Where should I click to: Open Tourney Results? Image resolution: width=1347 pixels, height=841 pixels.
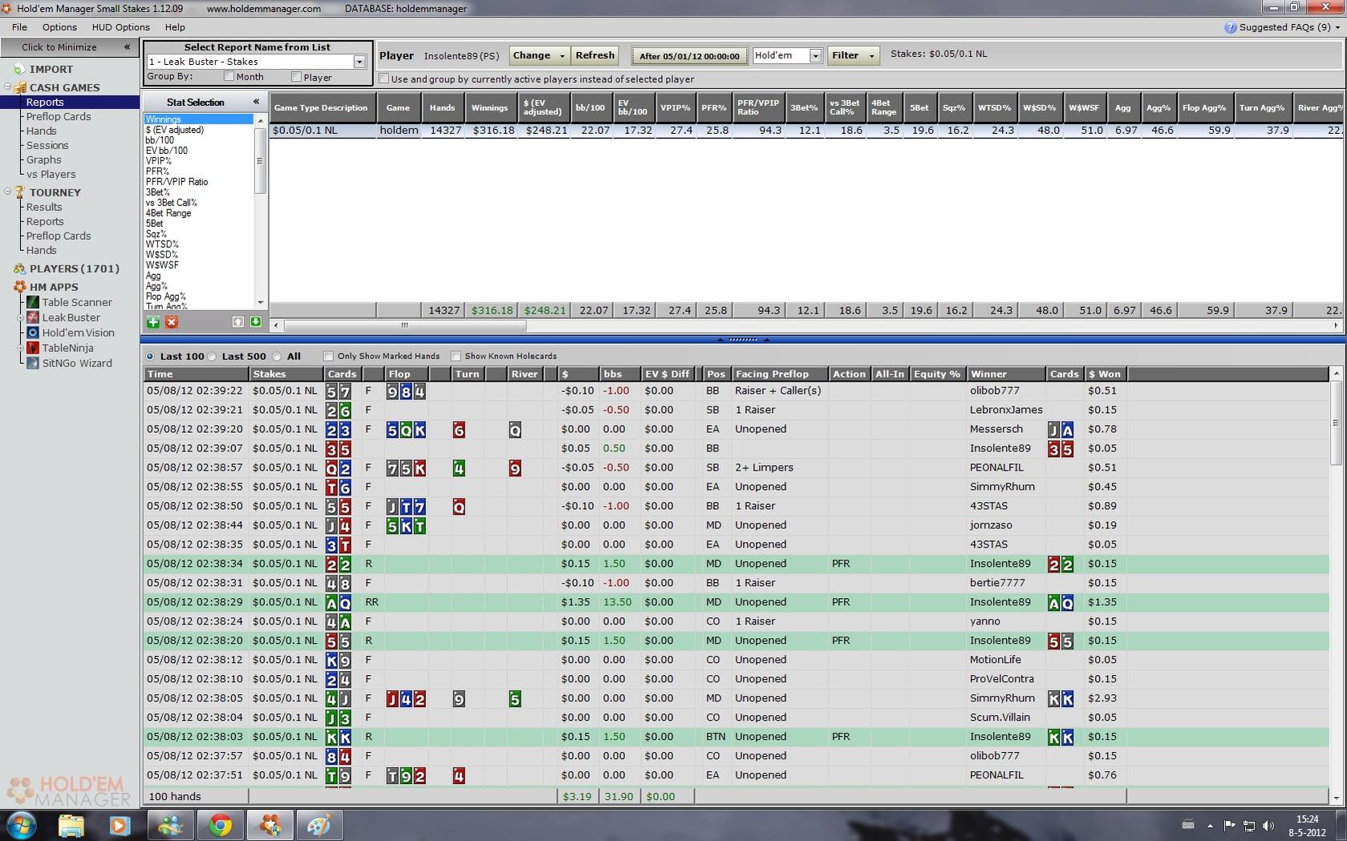[x=43, y=207]
